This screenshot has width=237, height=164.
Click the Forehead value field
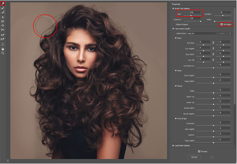225,122
